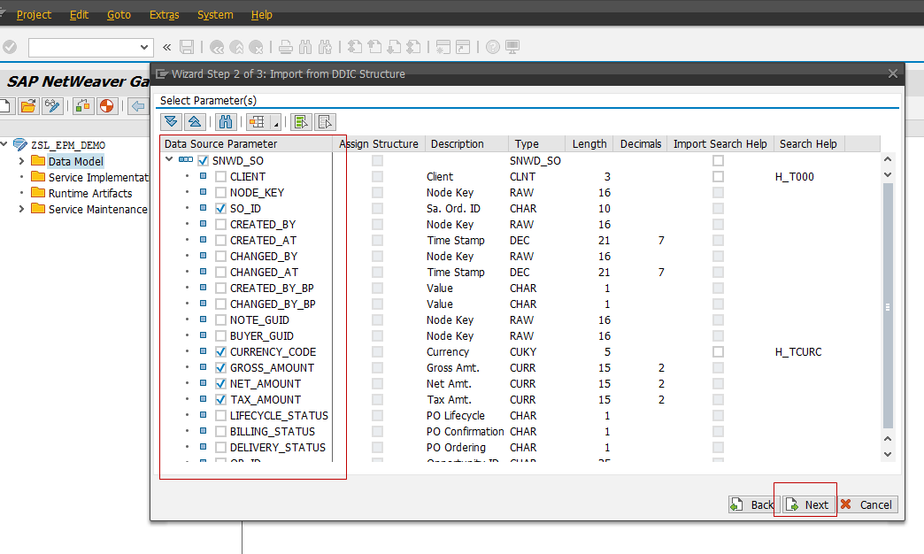924x554 pixels.
Task: Click the Select All icon in wizard toolbar
Action: [299, 121]
